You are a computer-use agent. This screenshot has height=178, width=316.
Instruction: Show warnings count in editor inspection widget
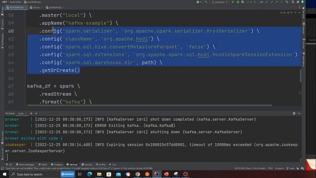point(283,12)
